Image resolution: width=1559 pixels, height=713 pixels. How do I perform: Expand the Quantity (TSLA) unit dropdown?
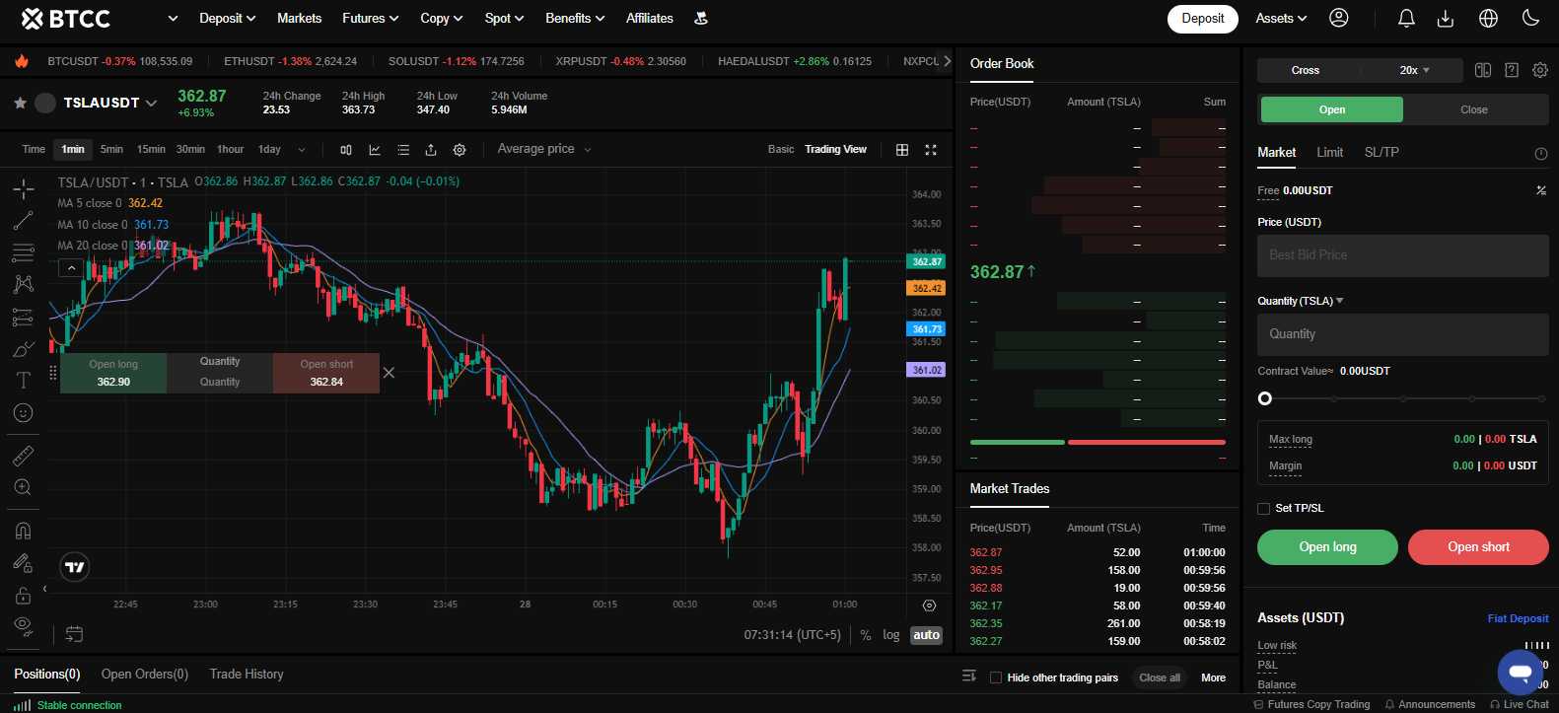(1339, 301)
